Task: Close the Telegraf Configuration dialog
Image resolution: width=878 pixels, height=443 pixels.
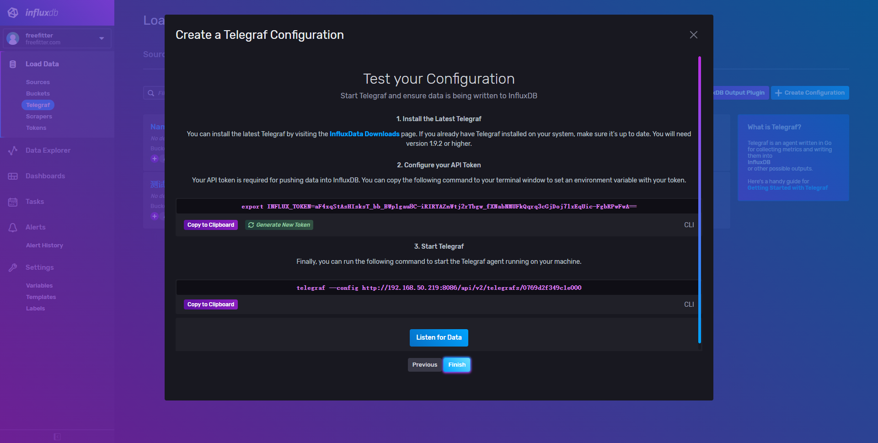Action: pos(694,35)
